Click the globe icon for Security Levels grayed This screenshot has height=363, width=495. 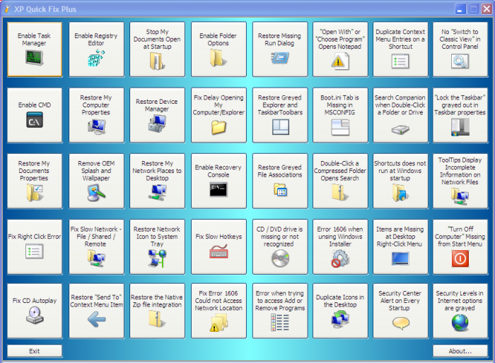460,323
